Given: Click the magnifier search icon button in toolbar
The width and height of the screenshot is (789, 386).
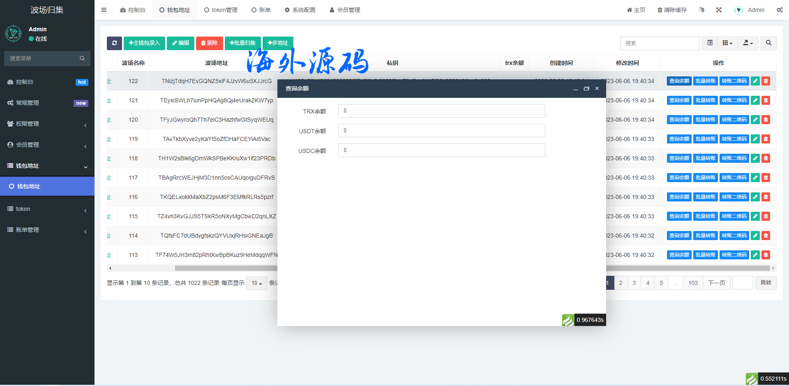Looking at the screenshot, I should [768, 43].
